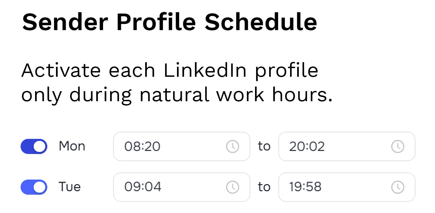Open clock picker for Monday start time

click(x=232, y=147)
